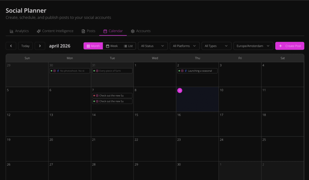Click the plus icon in Create Post
This screenshot has width=309, height=180.
(x=280, y=46)
